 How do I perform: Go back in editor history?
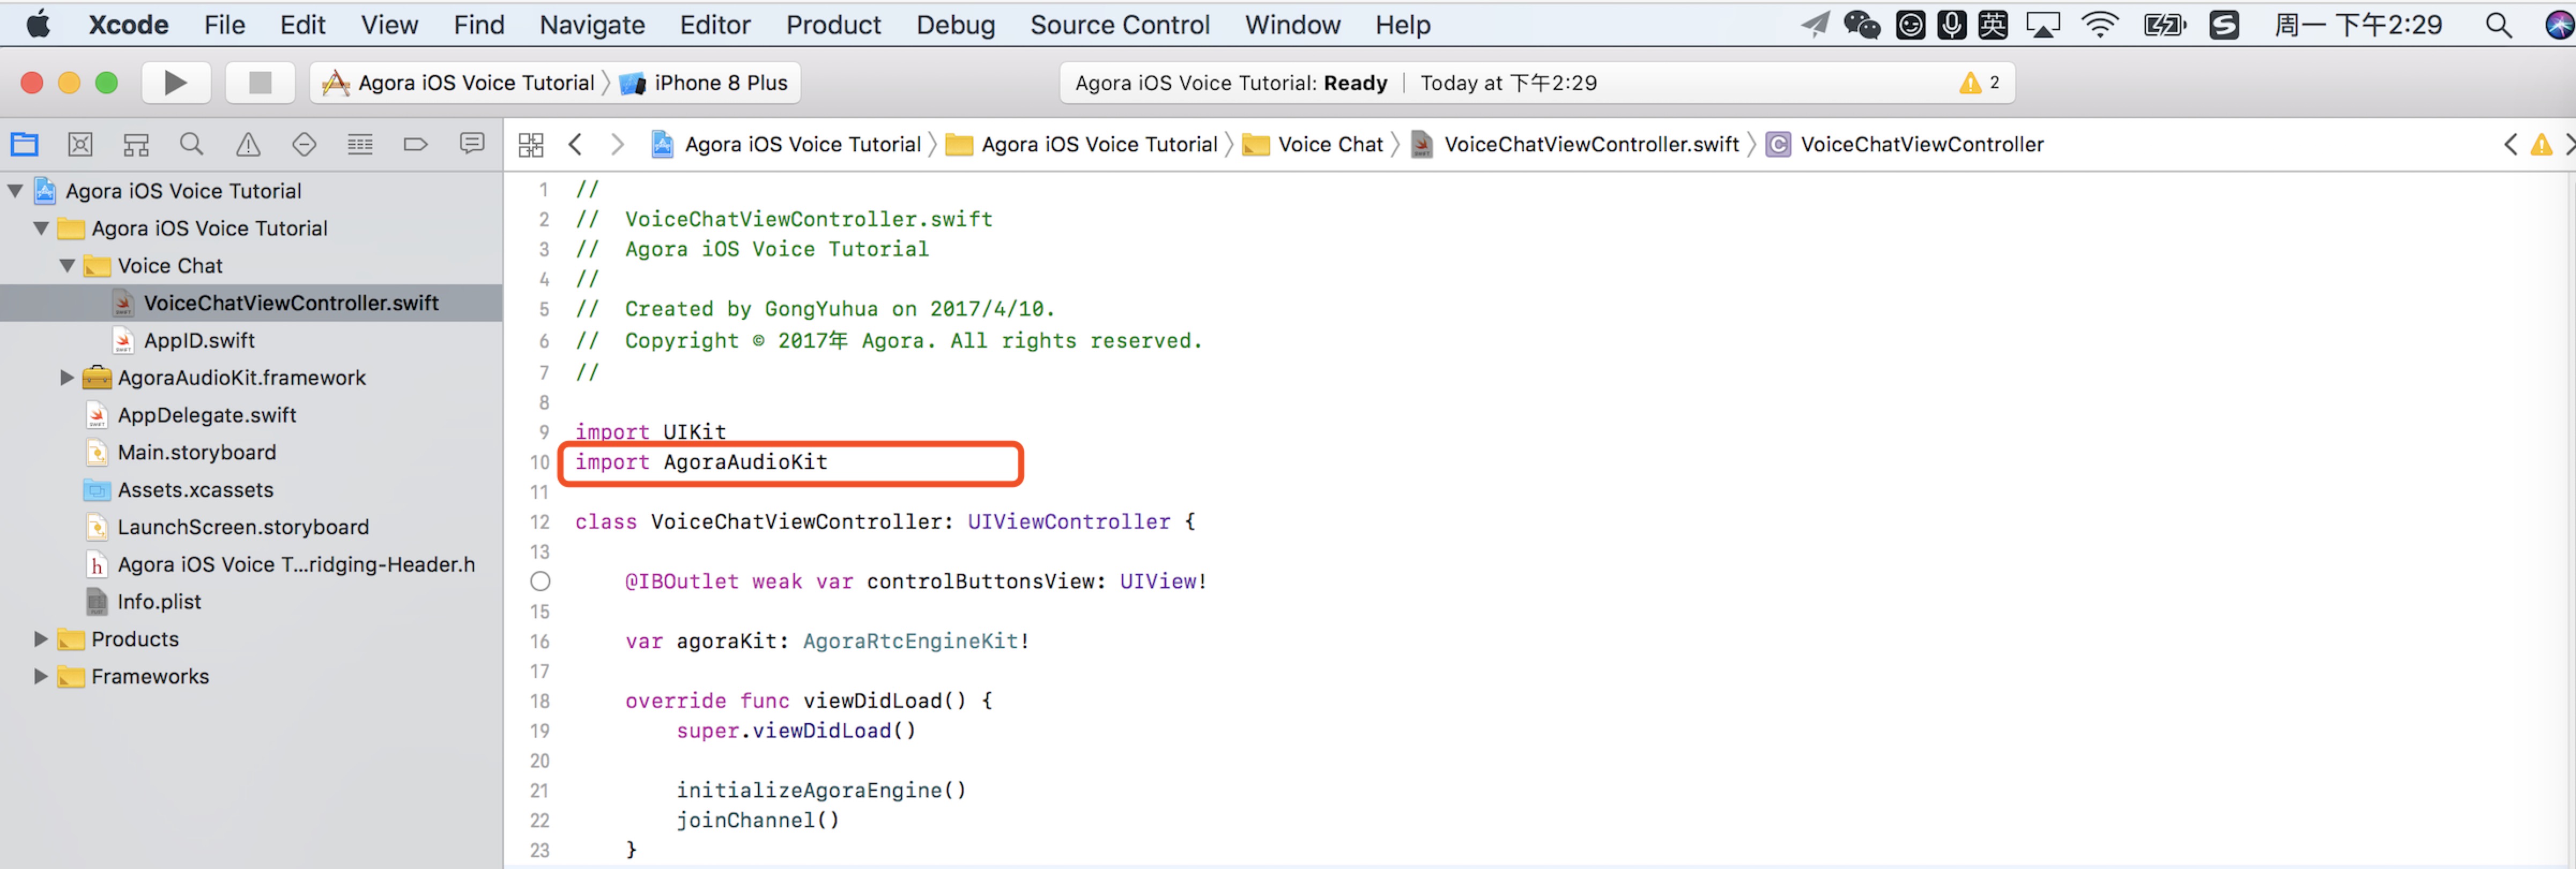tap(575, 145)
